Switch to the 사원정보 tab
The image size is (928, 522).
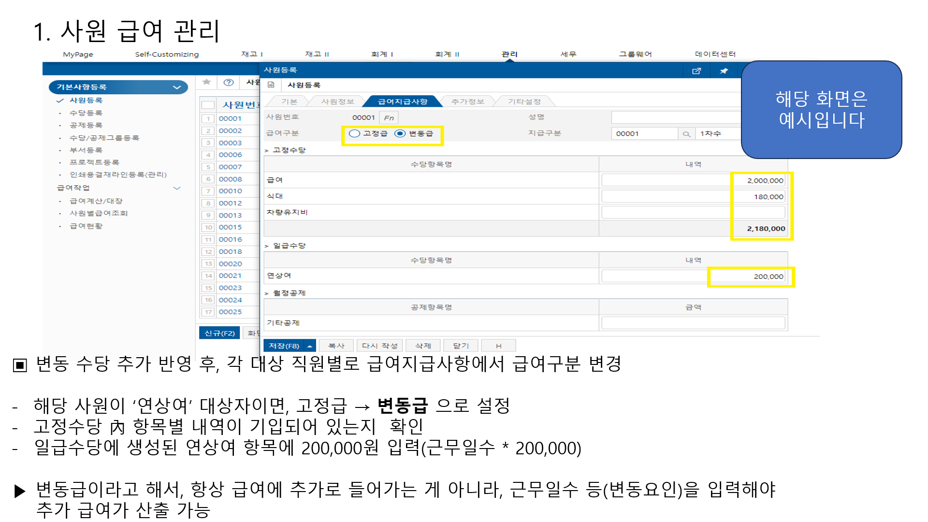coord(337,101)
